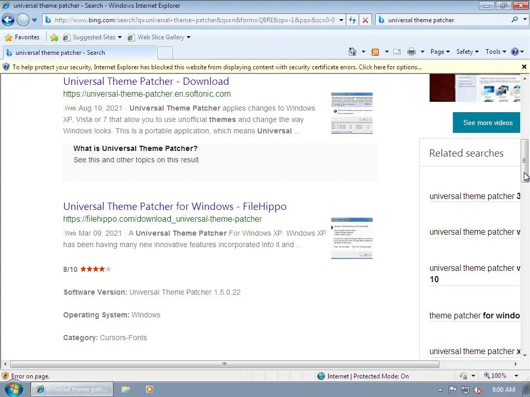Viewport: 530px width, 397px height.
Task: Click the Action Center flag icon
Action: pyautogui.click(x=452, y=390)
